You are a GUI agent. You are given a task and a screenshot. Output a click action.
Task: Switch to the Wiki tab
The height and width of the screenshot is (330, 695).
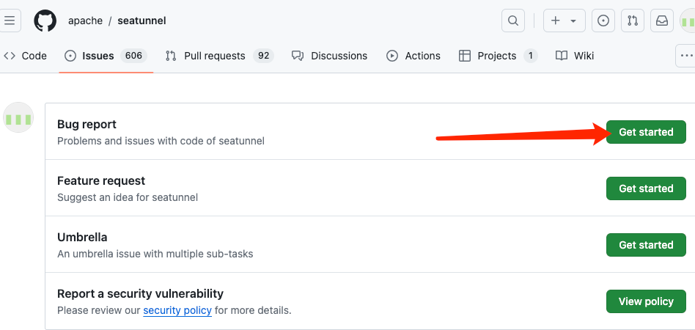(575, 56)
